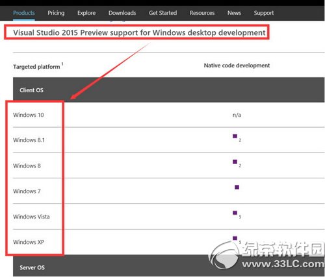
Task: Click purple support marker for Windows 7
Action: pyautogui.click(x=237, y=187)
